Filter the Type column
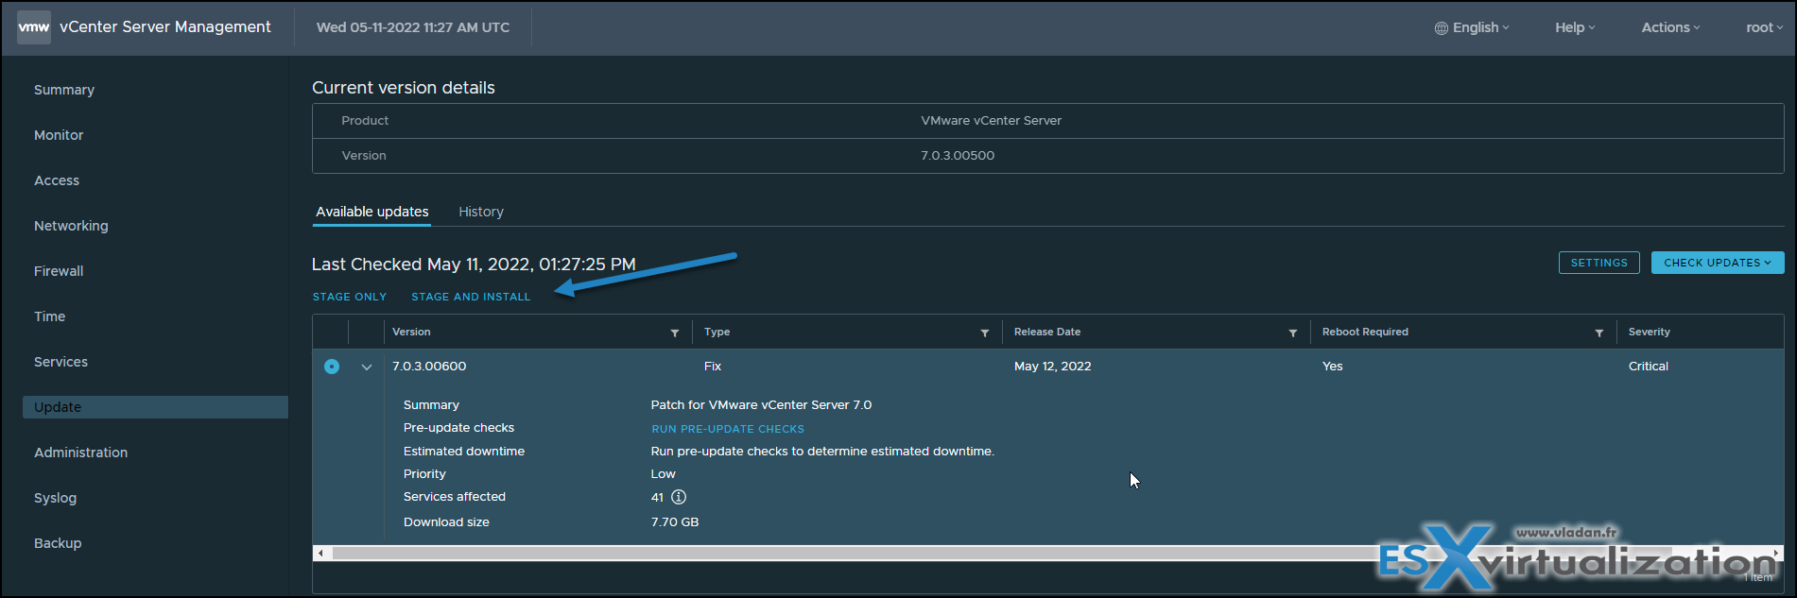Screen dimensions: 1797x598 coord(985,333)
